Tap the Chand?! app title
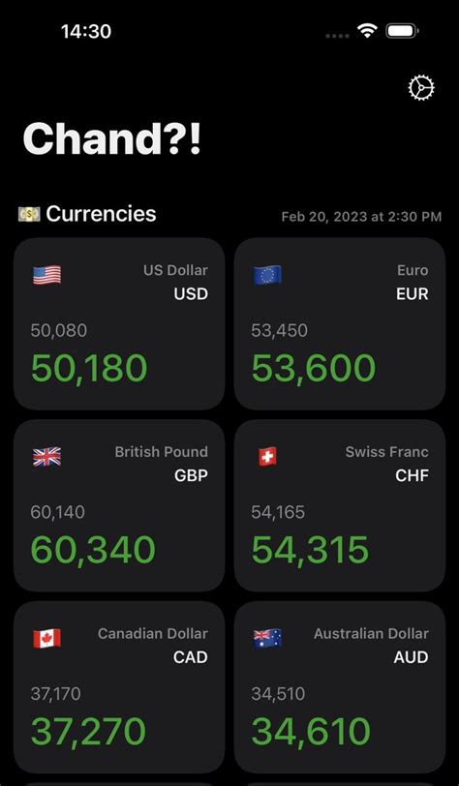This screenshot has width=459, height=786. 112,138
